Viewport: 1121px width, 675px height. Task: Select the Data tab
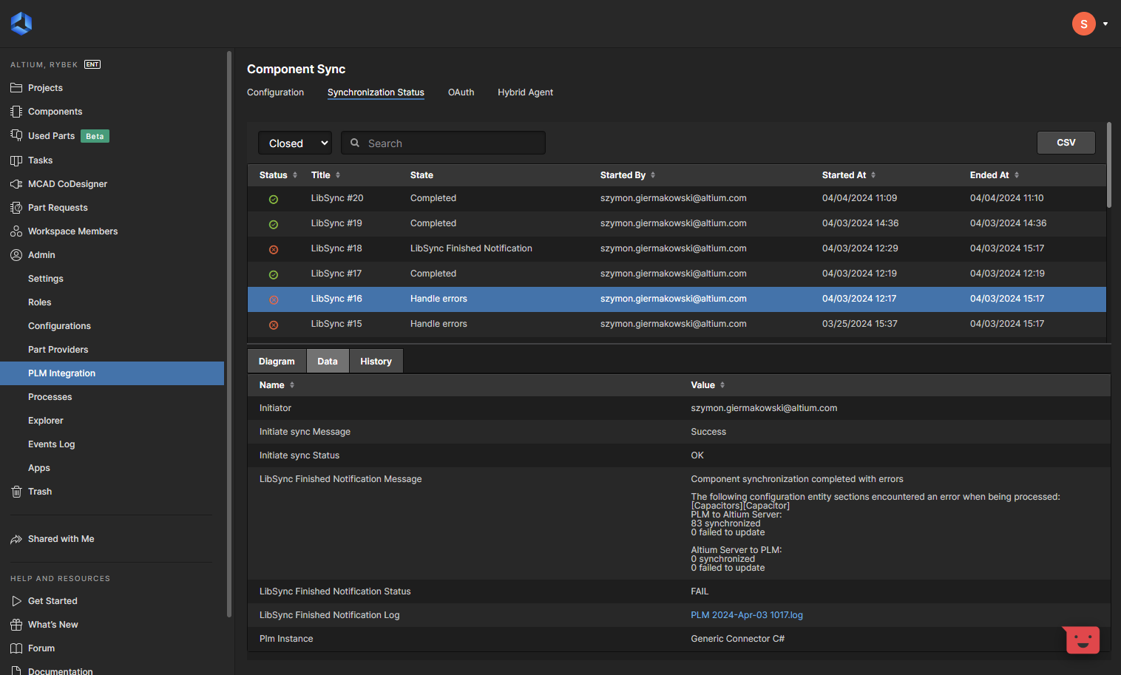coord(328,362)
